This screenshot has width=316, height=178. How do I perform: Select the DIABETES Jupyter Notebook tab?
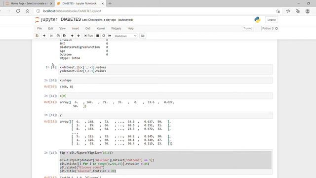pos(79,3)
